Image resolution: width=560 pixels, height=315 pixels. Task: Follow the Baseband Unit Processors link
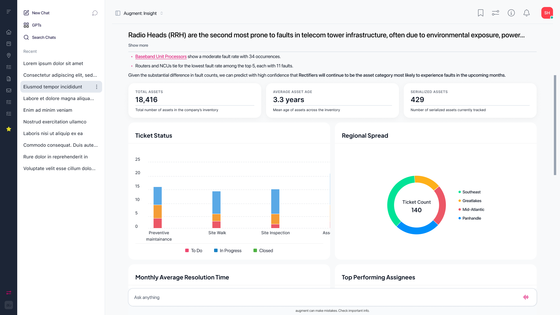[161, 57]
